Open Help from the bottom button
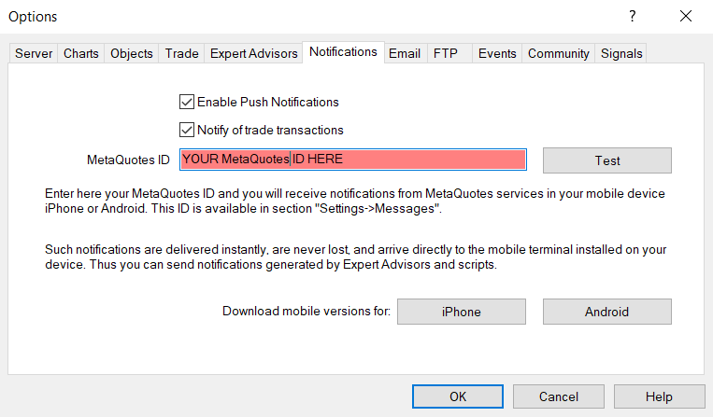Screen dimensions: 713x417 pyautogui.click(x=659, y=396)
